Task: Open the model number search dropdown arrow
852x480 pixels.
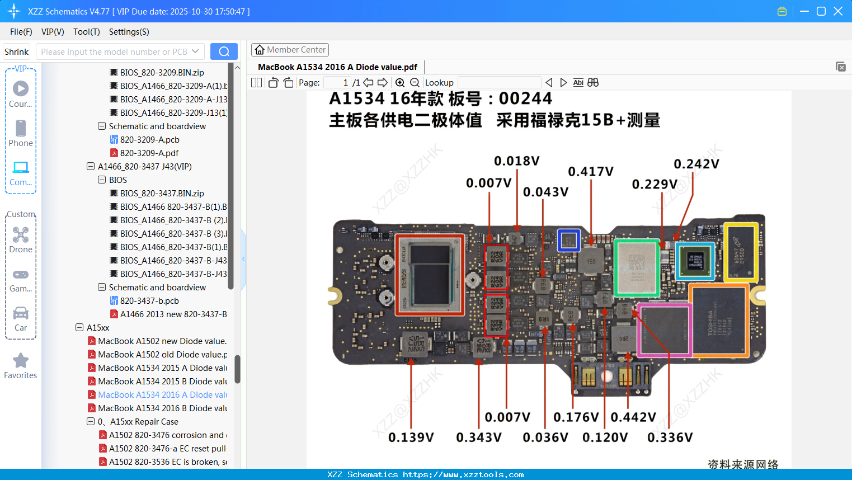Action: [195, 51]
